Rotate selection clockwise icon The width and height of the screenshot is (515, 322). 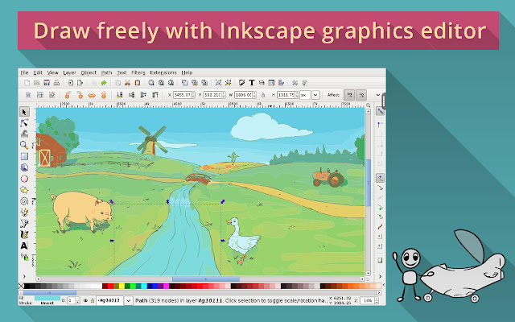(80, 95)
